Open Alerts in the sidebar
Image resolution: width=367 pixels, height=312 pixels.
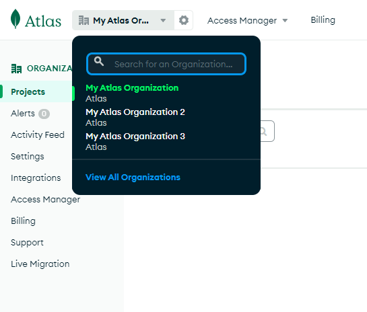(x=23, y=114)
